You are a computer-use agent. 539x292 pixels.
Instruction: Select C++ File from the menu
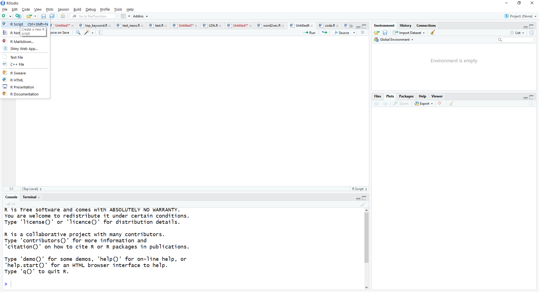pos(25,64)
